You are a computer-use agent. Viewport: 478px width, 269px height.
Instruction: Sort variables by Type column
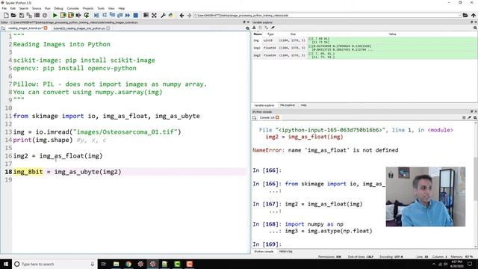pyautogui.click(x=270, y=34)
